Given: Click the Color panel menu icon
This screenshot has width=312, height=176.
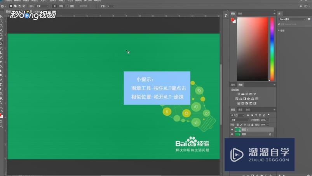Looking at the screenshot, I should pyautogui.click(x=274, y=13).
